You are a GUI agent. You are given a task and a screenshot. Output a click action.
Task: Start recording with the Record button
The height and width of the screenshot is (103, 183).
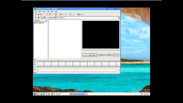click(x=80, y=14)
